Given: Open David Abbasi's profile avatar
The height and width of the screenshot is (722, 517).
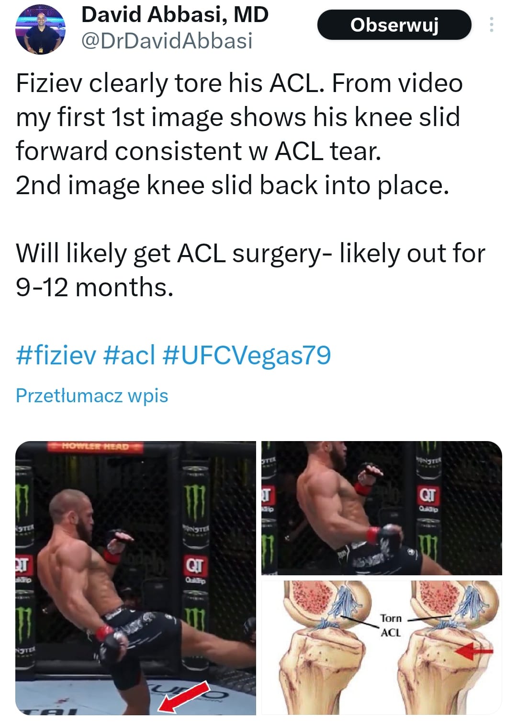Looking at the screenshot, I should pyautogui.click(x=40, y=30).
